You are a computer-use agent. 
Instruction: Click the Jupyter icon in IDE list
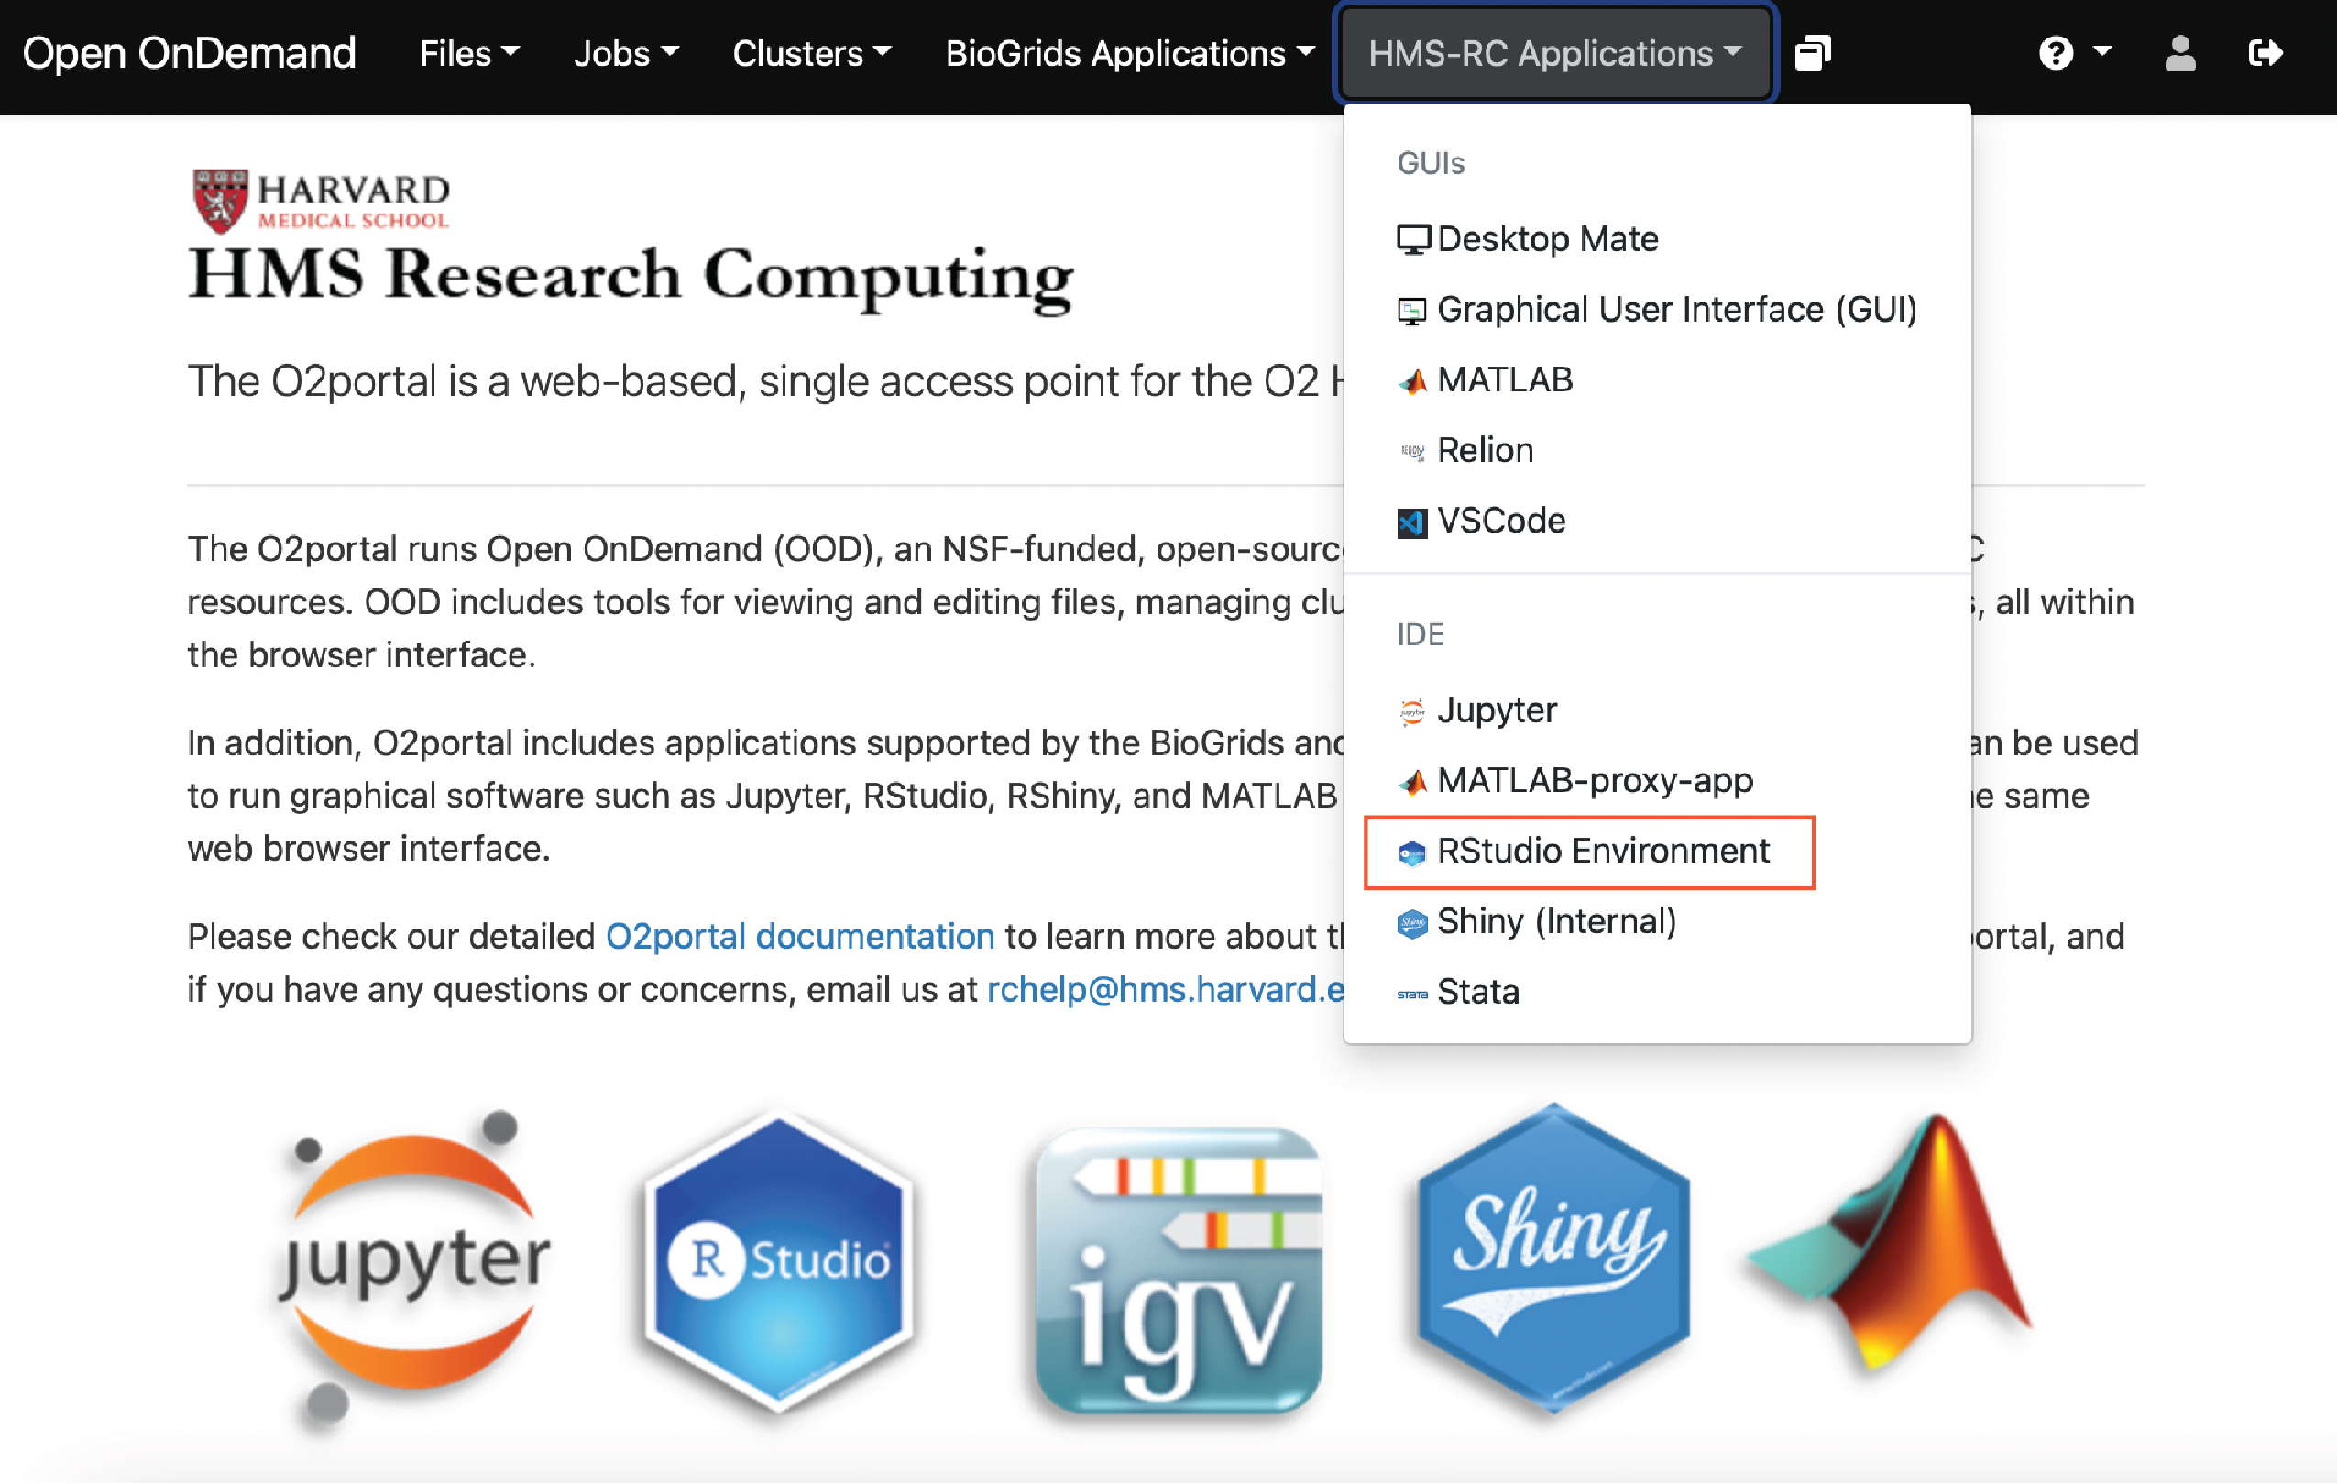click(1412, 710)
